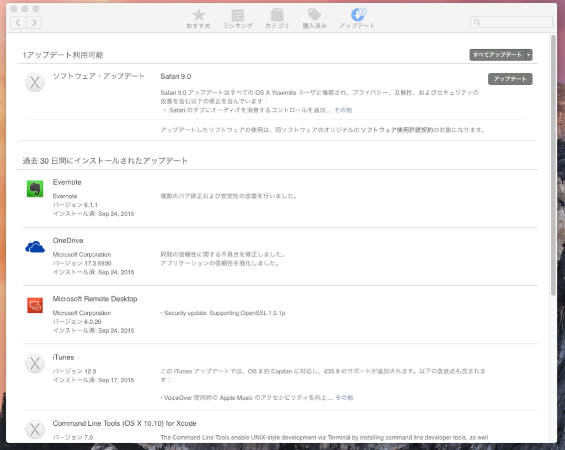Click the OneDrive app title
The width and height of the screenshot is (565, 450).
click(68, 240)
